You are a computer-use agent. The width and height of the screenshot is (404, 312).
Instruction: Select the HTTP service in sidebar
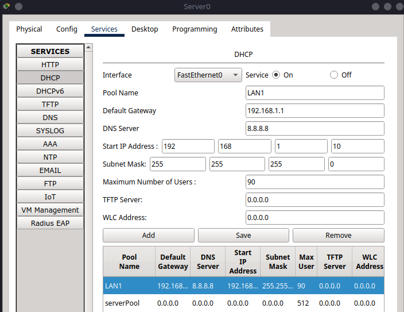pos(50,64)
